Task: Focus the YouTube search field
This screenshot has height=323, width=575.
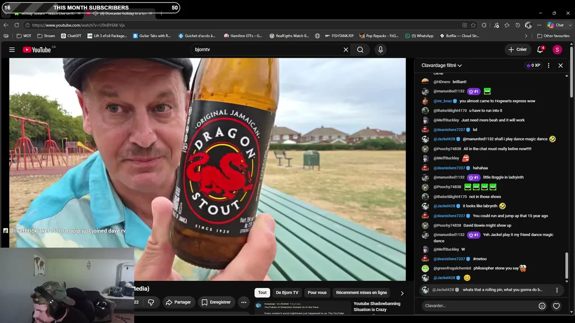Action: 267,50
